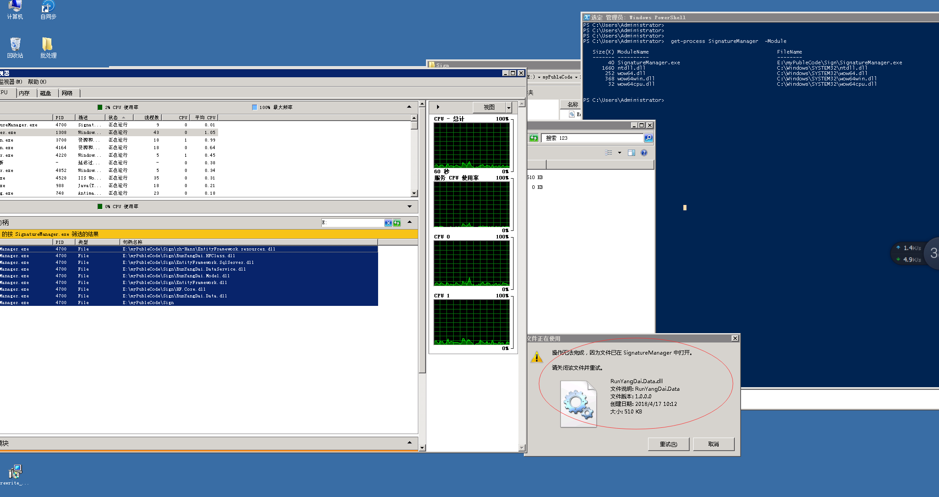Expand the services CPU usage section

pyautogui.click(x=409, y=206)
